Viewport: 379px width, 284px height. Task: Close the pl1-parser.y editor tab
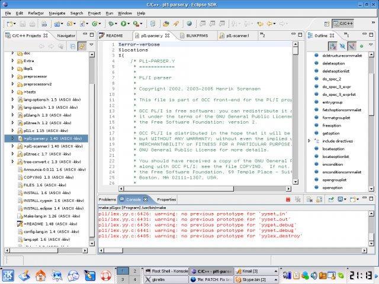[x=167, y=35]
